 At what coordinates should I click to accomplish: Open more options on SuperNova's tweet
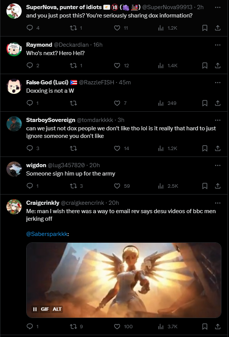[x=218, y=7]
